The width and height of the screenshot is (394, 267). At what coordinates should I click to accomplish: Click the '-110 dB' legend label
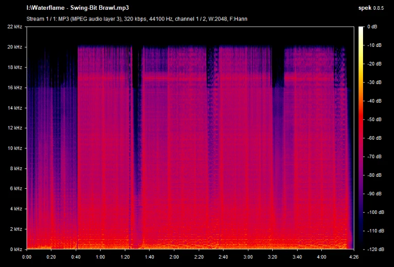click(x=375, y=231)
